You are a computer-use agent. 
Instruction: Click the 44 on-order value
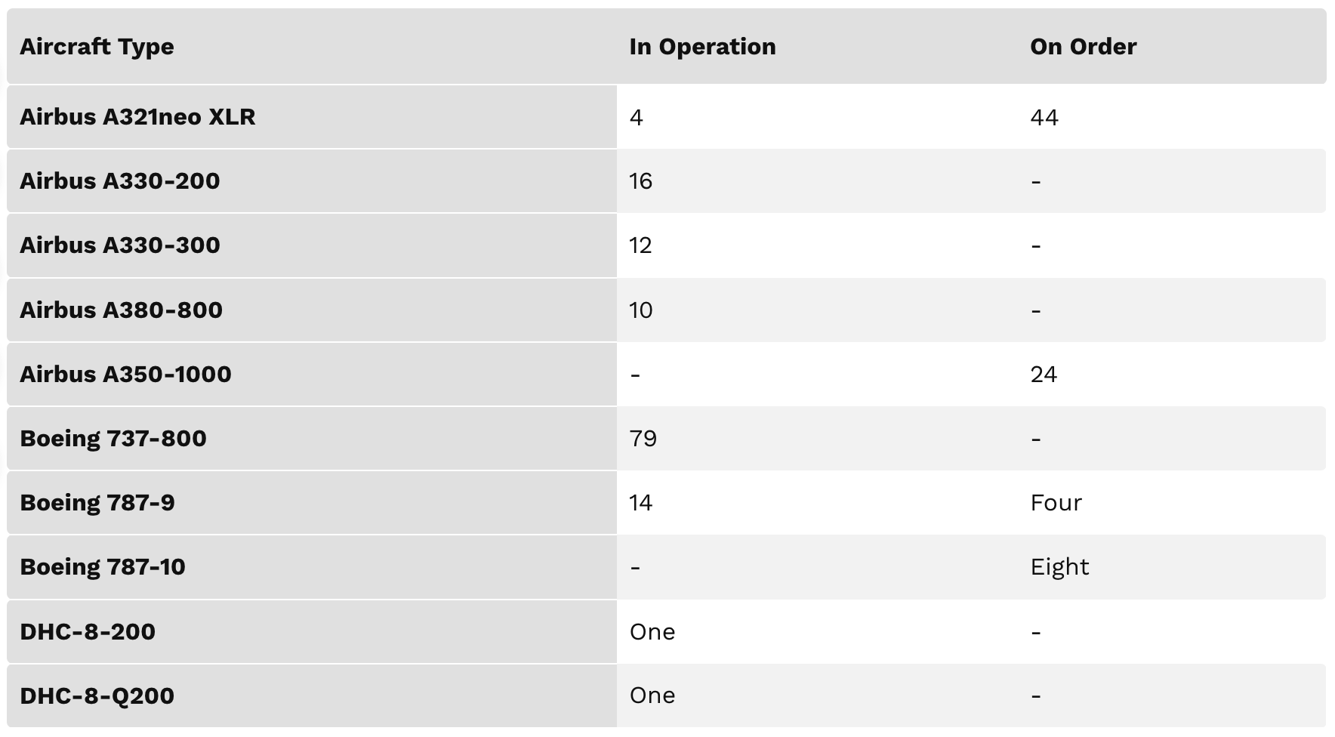pyautogui.click(x=1044, y=118)
